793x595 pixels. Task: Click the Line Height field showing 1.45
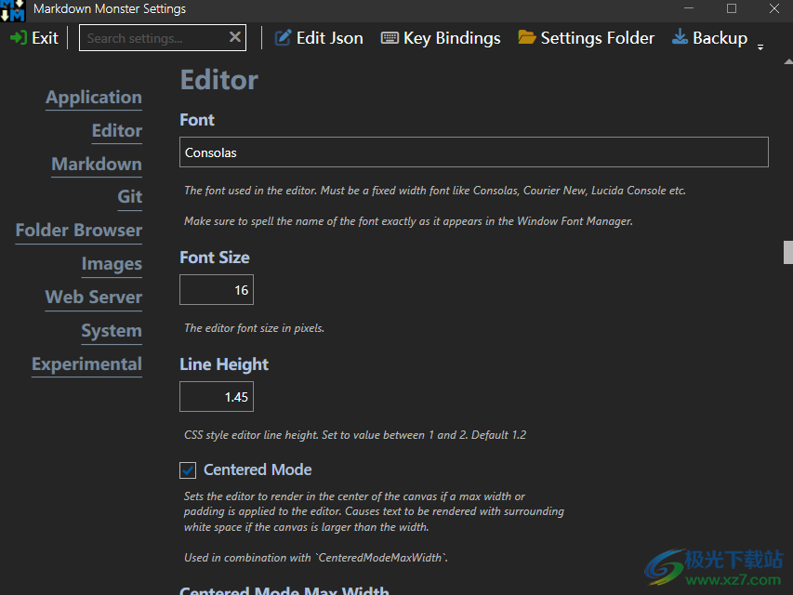point(217,397)
